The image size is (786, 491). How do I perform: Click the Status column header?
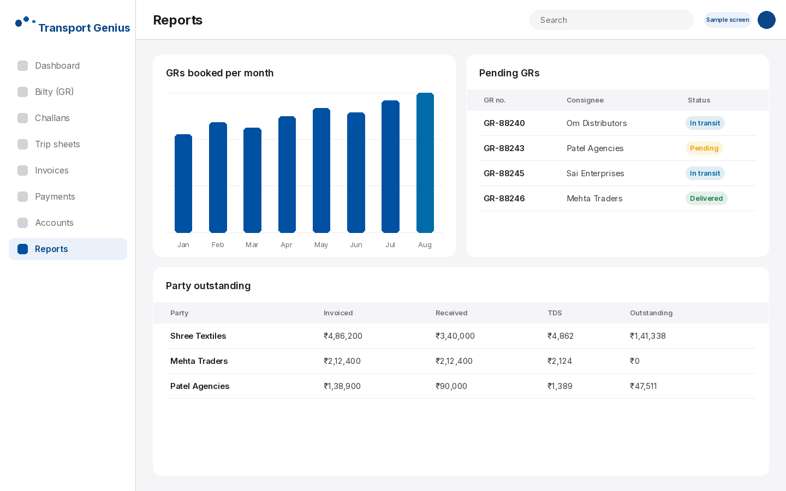pyautogui.click(x=699, y=100)
